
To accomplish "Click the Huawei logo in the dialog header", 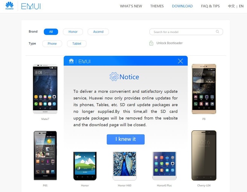I will 72,61.
